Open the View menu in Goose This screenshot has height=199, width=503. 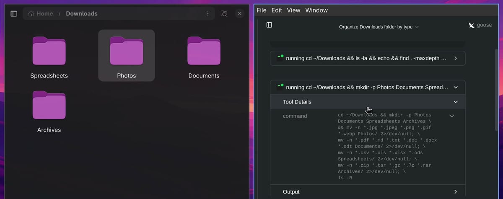[x=293, y=10]
